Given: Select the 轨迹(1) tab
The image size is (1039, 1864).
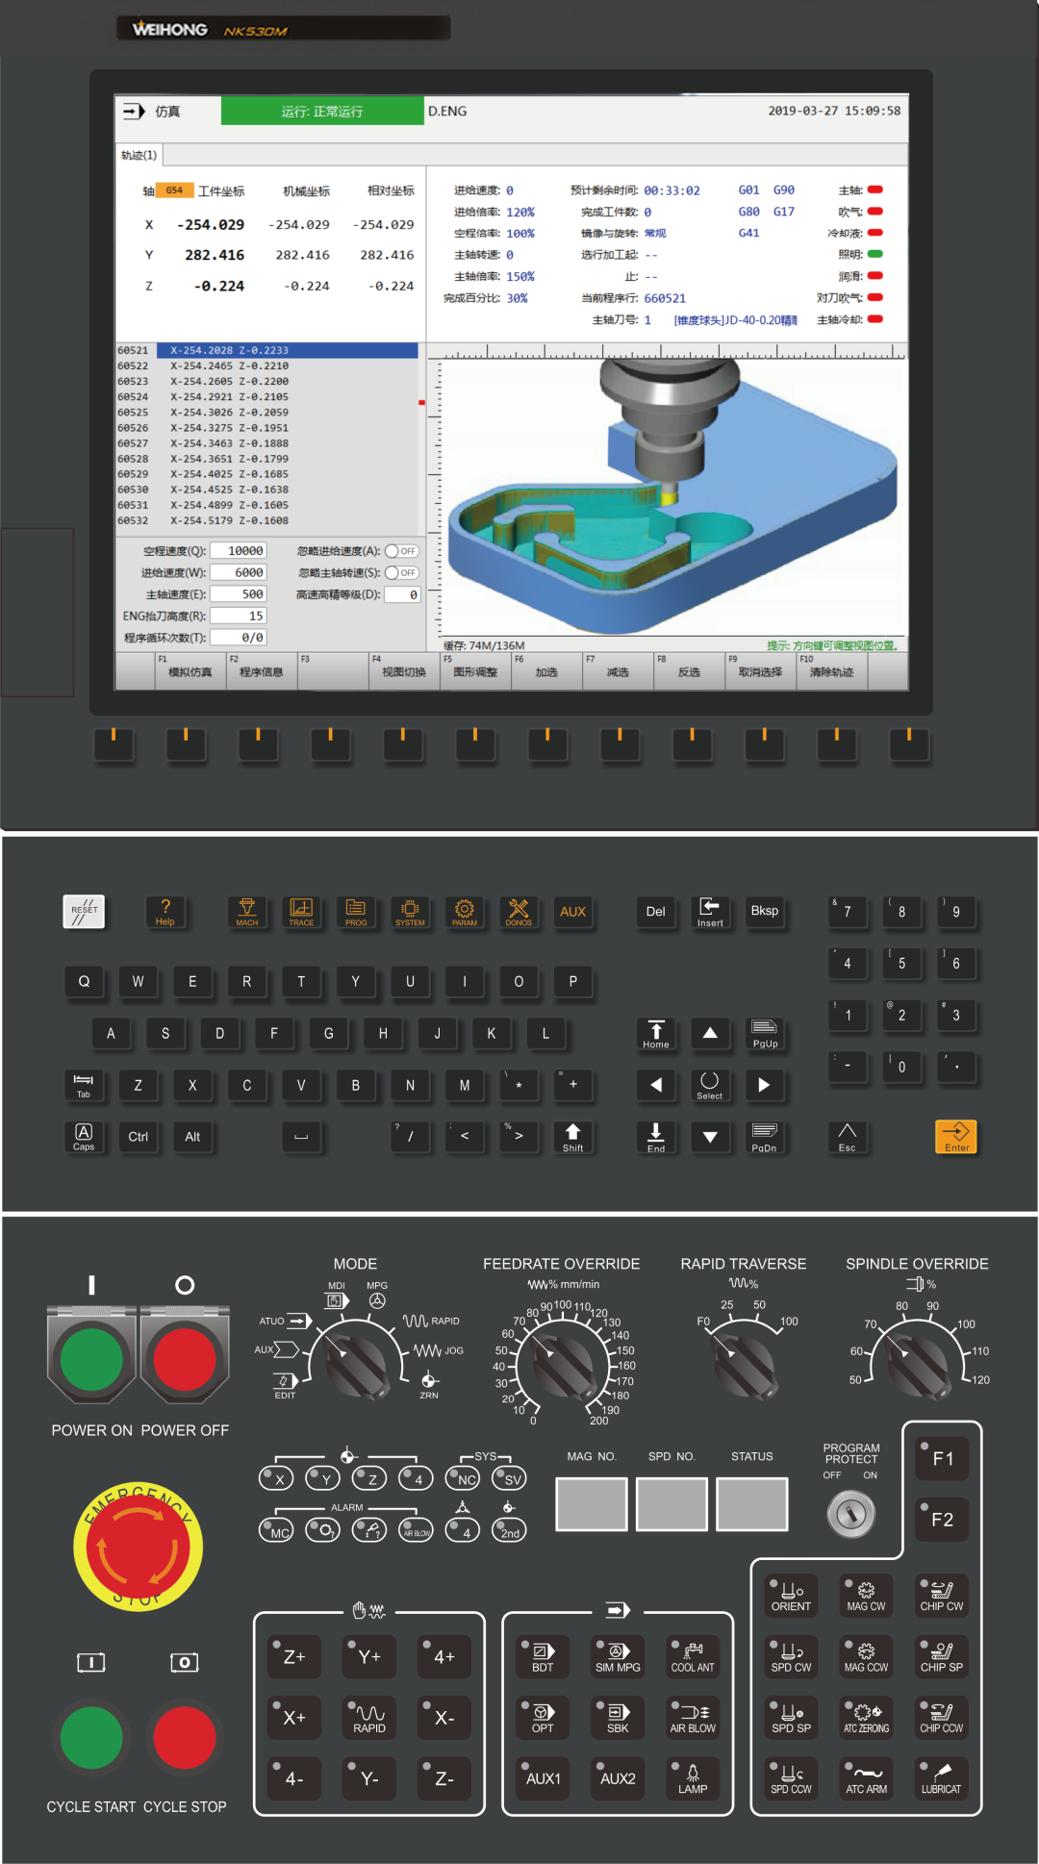Looking at the screenshot, I should click(x=139, y=155).
